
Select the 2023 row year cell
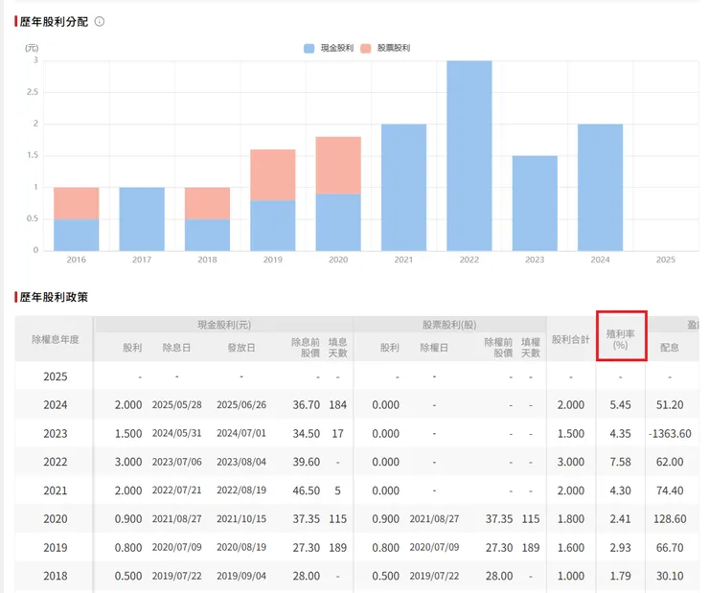click(56, 433)
